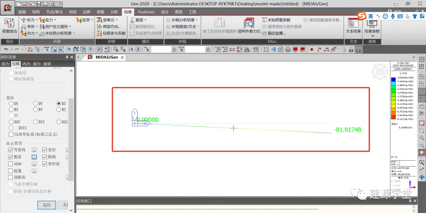426x213 pixels.
Task: Click the new file icon in quick access bar
Action: [19, 4]
